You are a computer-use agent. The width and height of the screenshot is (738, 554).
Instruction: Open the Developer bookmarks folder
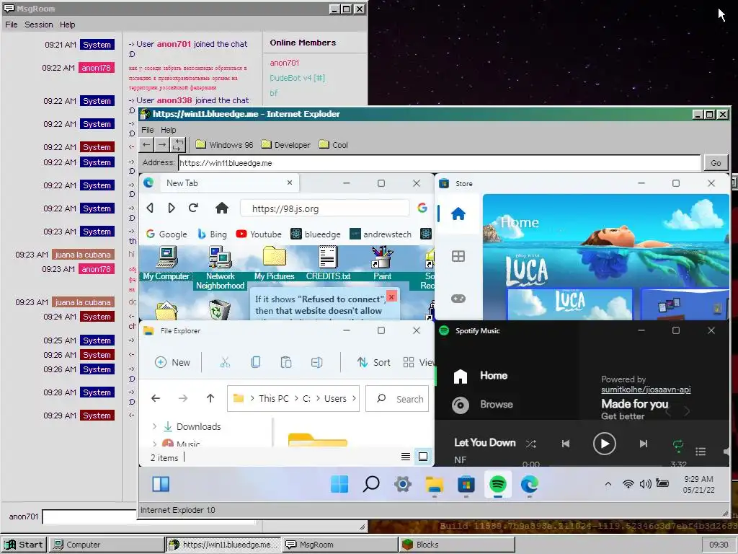pos(285,144)
